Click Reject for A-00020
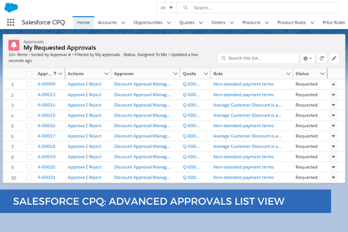The width and height of the screenshot is (348, 232). pos(95,167)
